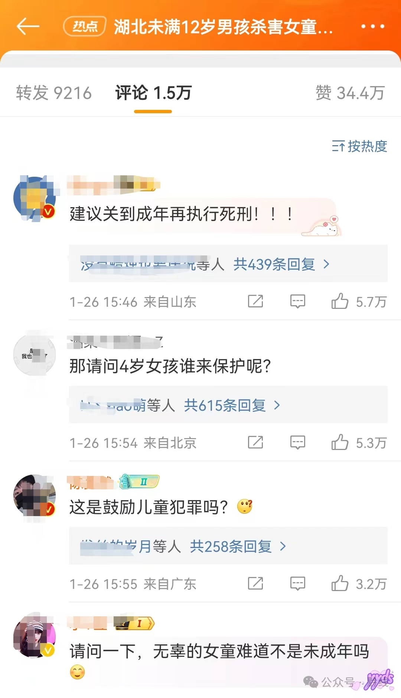Change sort order via 按热度
Image resolution: width=401 pixels, height=698 pixels.
click(x=359, y=146)
